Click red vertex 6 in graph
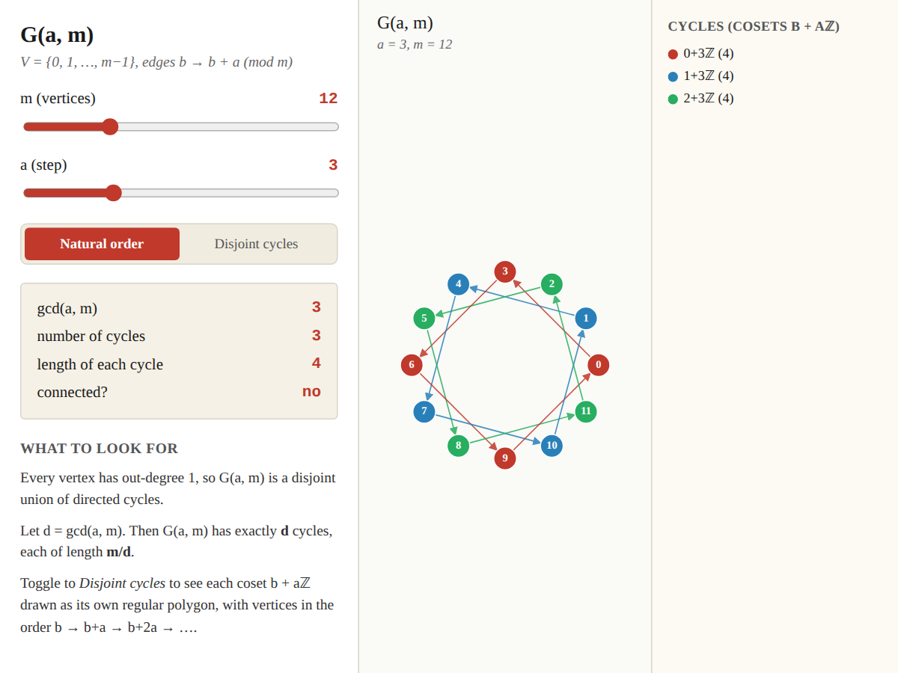Image resolution: width=898 pixels, height=673 pixels. coord(412,365)
